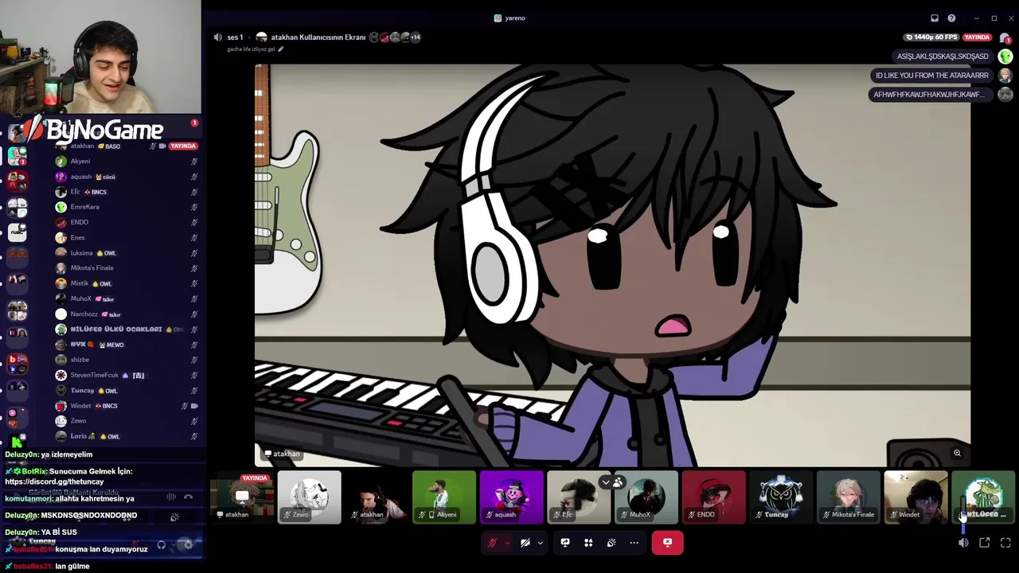Select the Akyeni participant tile
This screenshot has height=573, width=1019.
[x=444, y=497]
